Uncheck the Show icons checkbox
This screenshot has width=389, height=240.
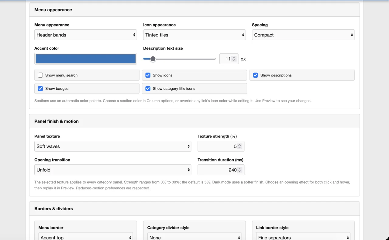coord(148,75)
